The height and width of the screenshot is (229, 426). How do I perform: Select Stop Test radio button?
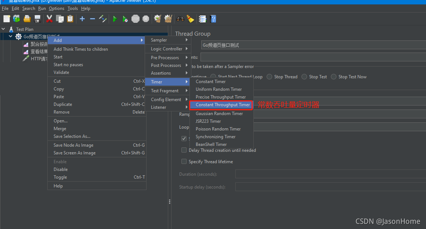point(304,77)
